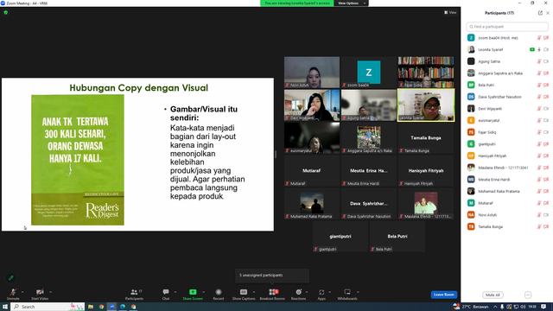Open the Reactions menu
Image resolution: width=553 pixels, height=311 pixels.
[x=298, y=294]
